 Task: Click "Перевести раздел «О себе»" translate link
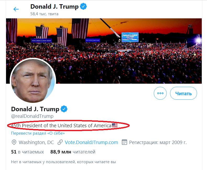coord(38,133)
